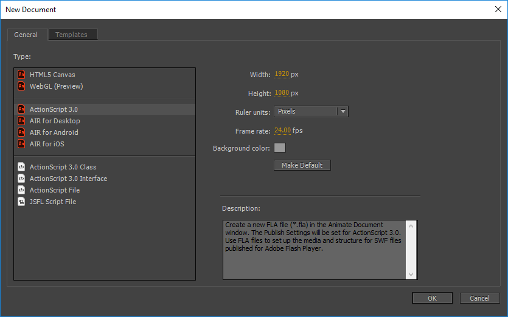
Task: Select the General tab
Action: point(26,35)
